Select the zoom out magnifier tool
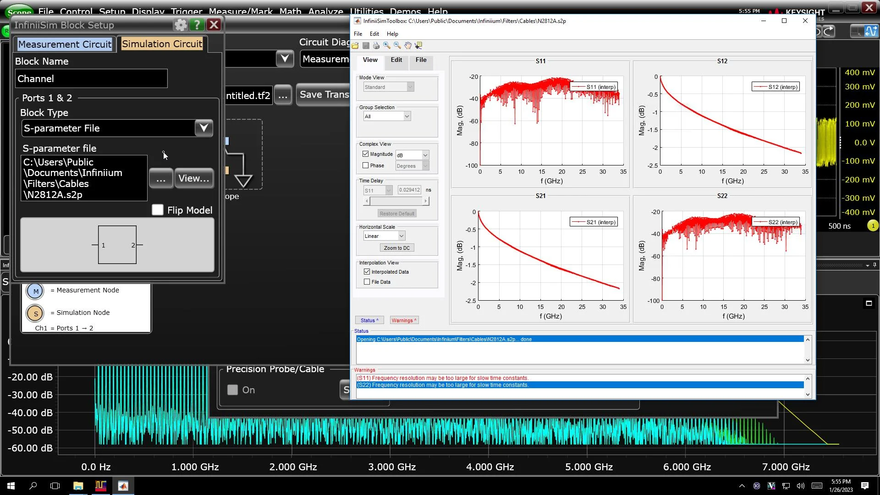This screenshot has width=880, height=495. pos(397,45)
